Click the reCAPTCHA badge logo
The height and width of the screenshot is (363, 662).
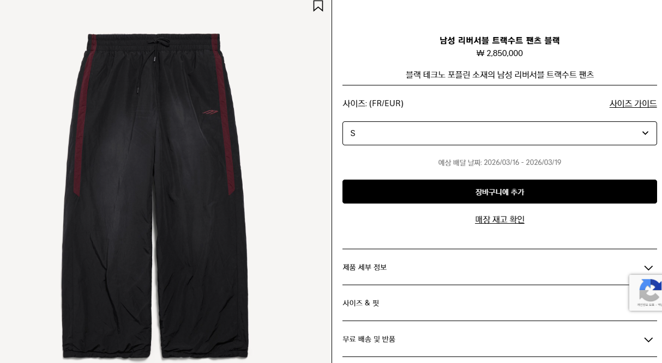[648, 290]
